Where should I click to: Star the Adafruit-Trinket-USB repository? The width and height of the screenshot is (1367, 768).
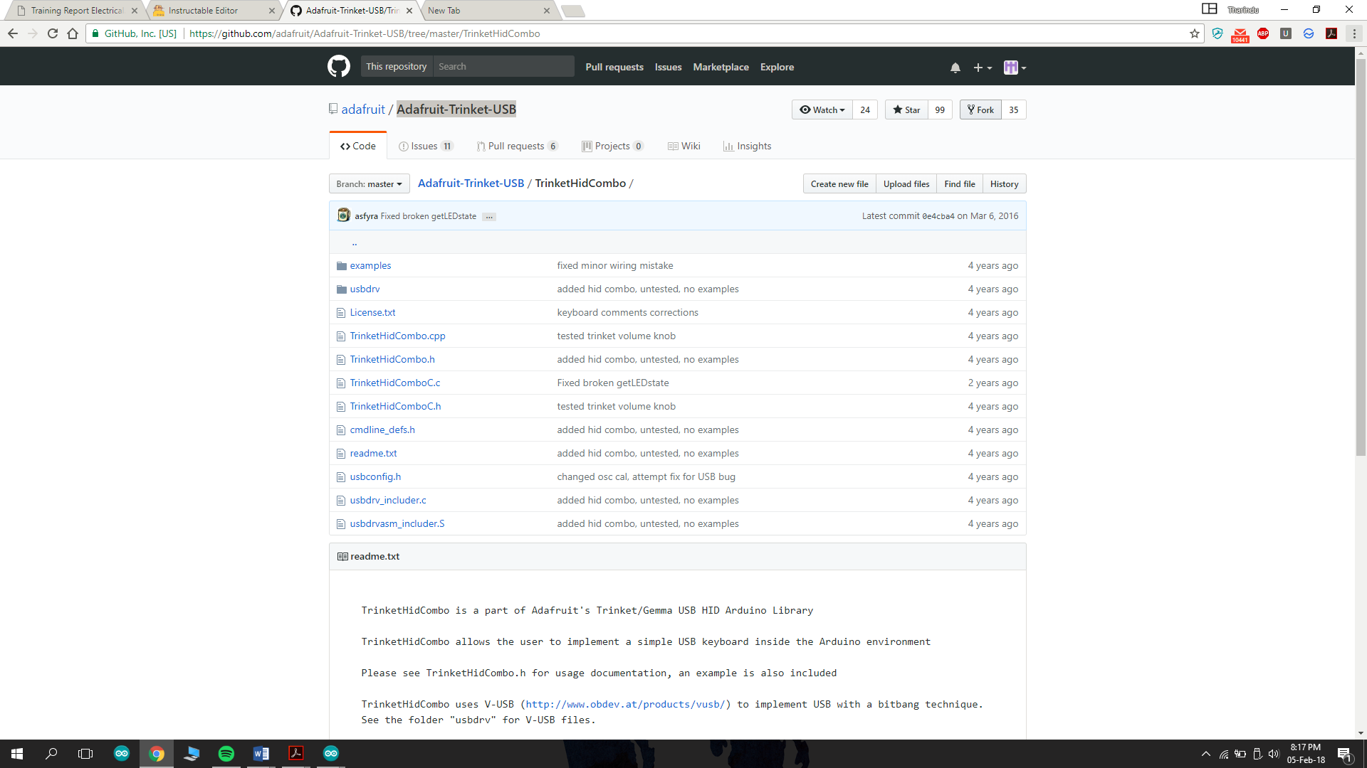[906, 110]
